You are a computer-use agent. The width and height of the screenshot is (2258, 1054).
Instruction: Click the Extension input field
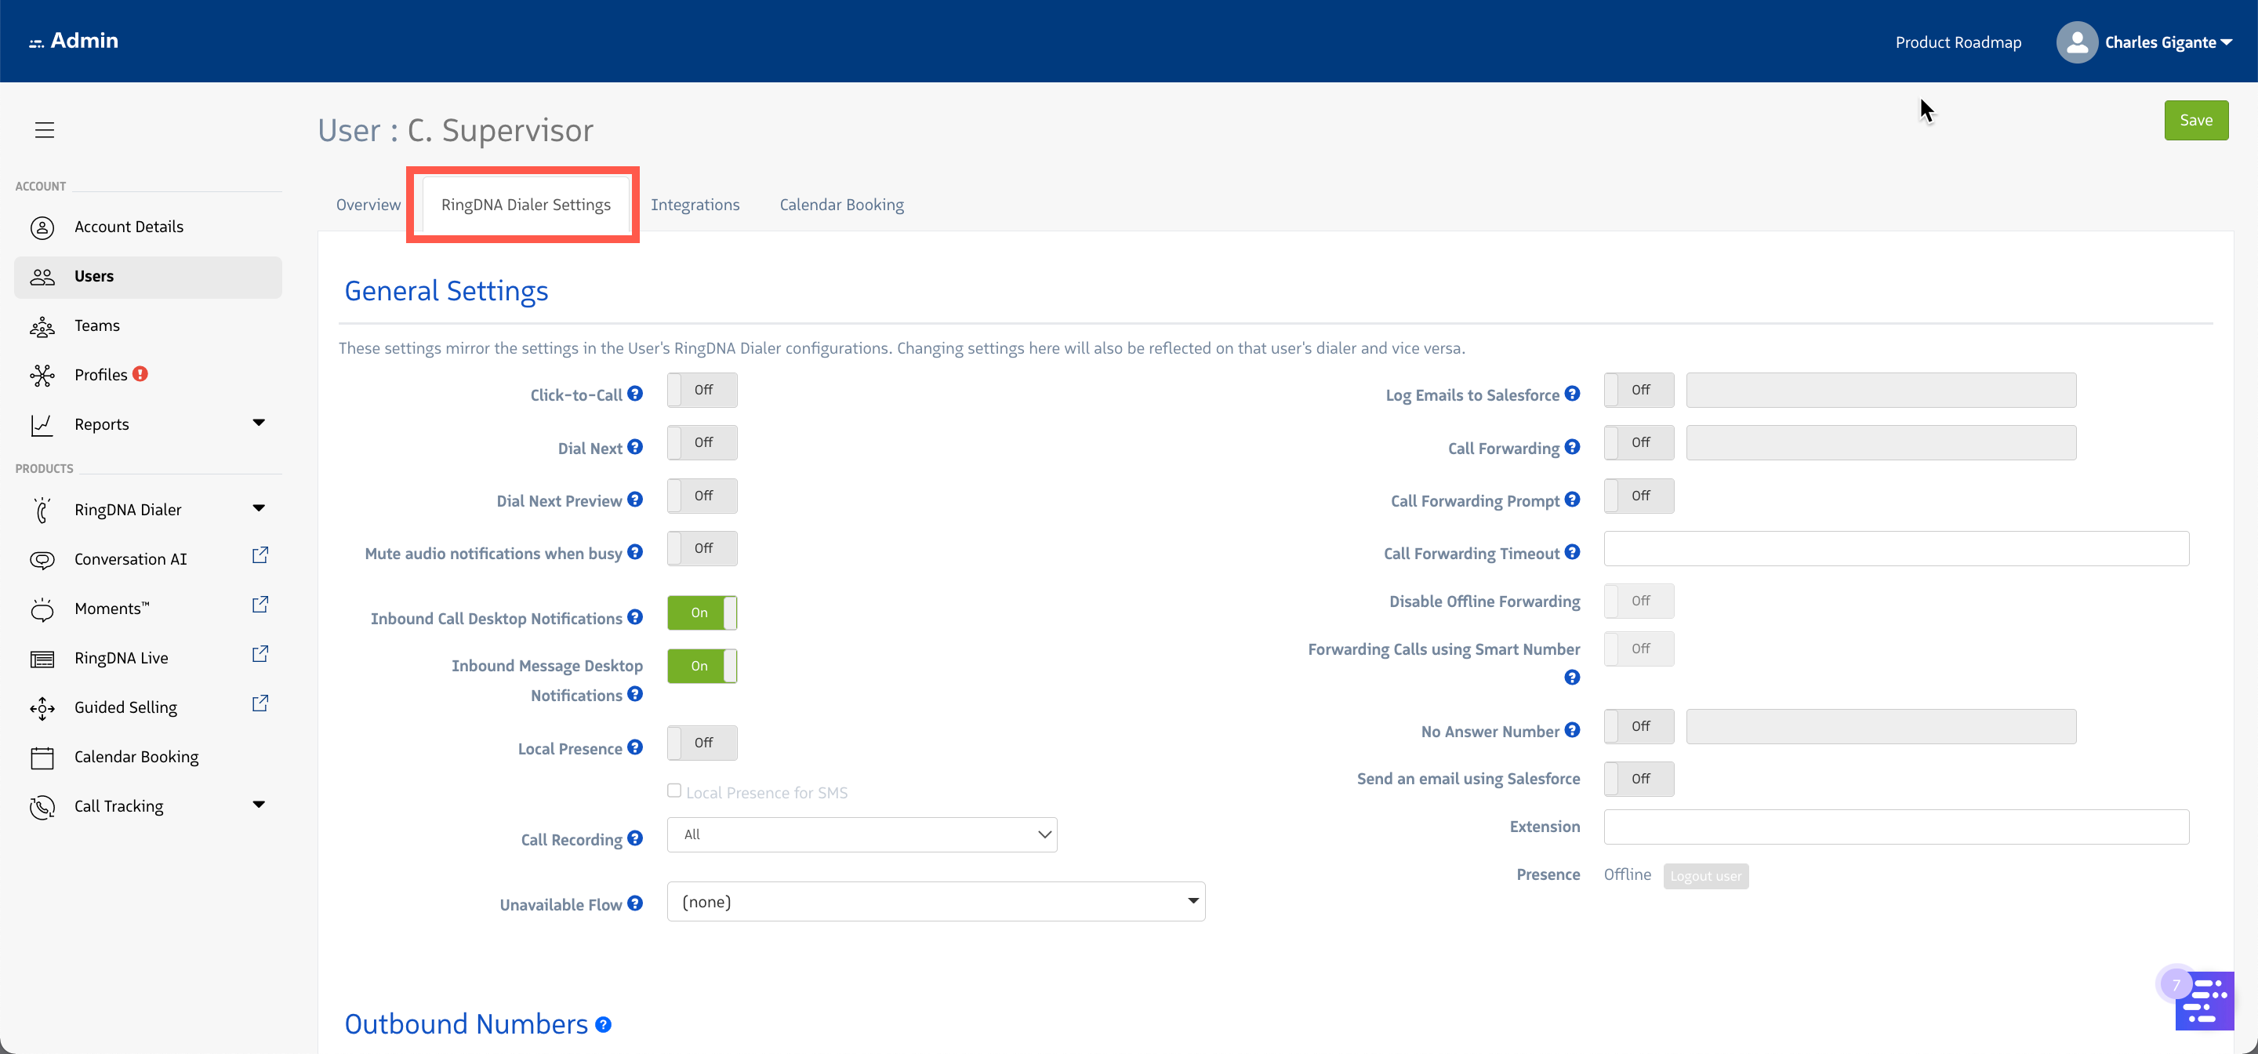point(1895,827)
